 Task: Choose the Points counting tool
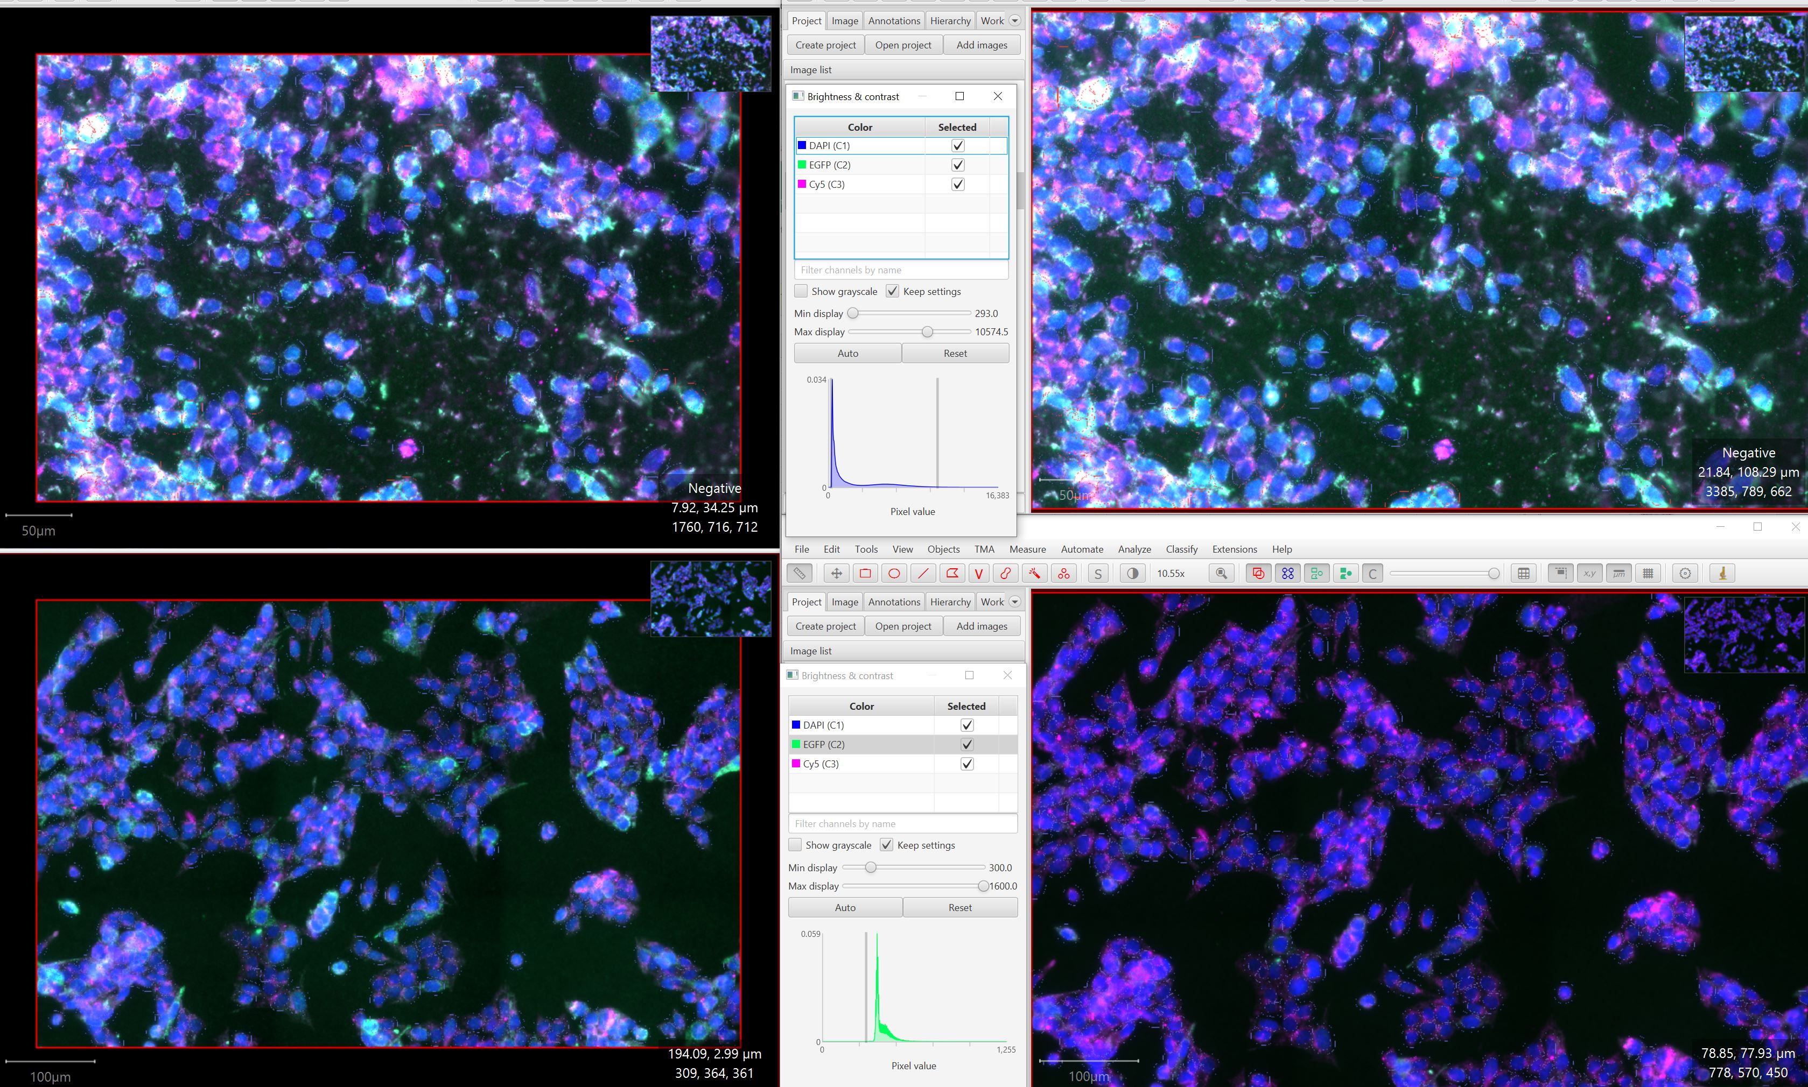[1063, 574]
